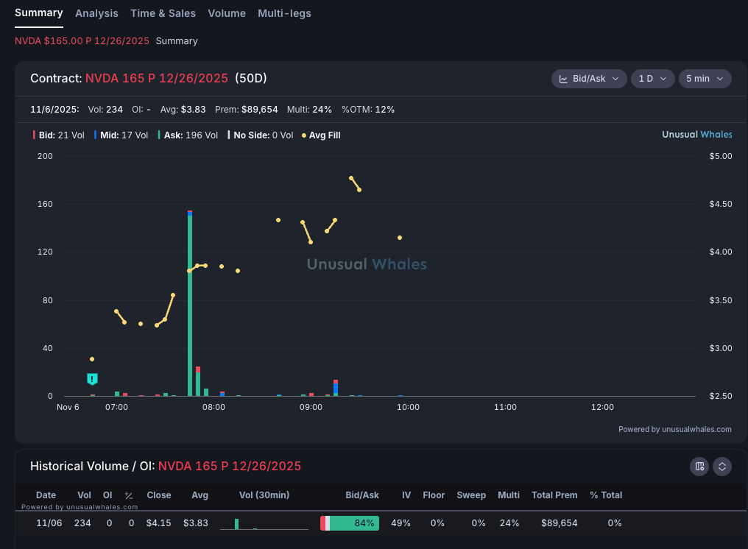Sort by the Avg column header
The image size is (748, 549).
coord(200,495)
